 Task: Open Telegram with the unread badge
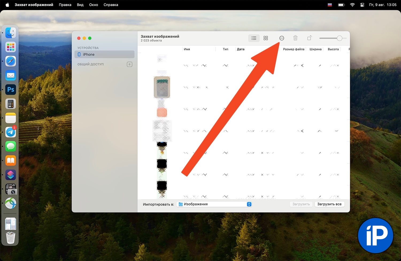(x=11, y=132)
